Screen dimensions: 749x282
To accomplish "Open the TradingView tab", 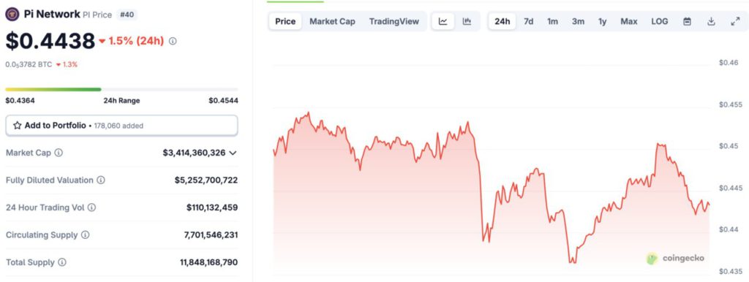I will (394, 21).
